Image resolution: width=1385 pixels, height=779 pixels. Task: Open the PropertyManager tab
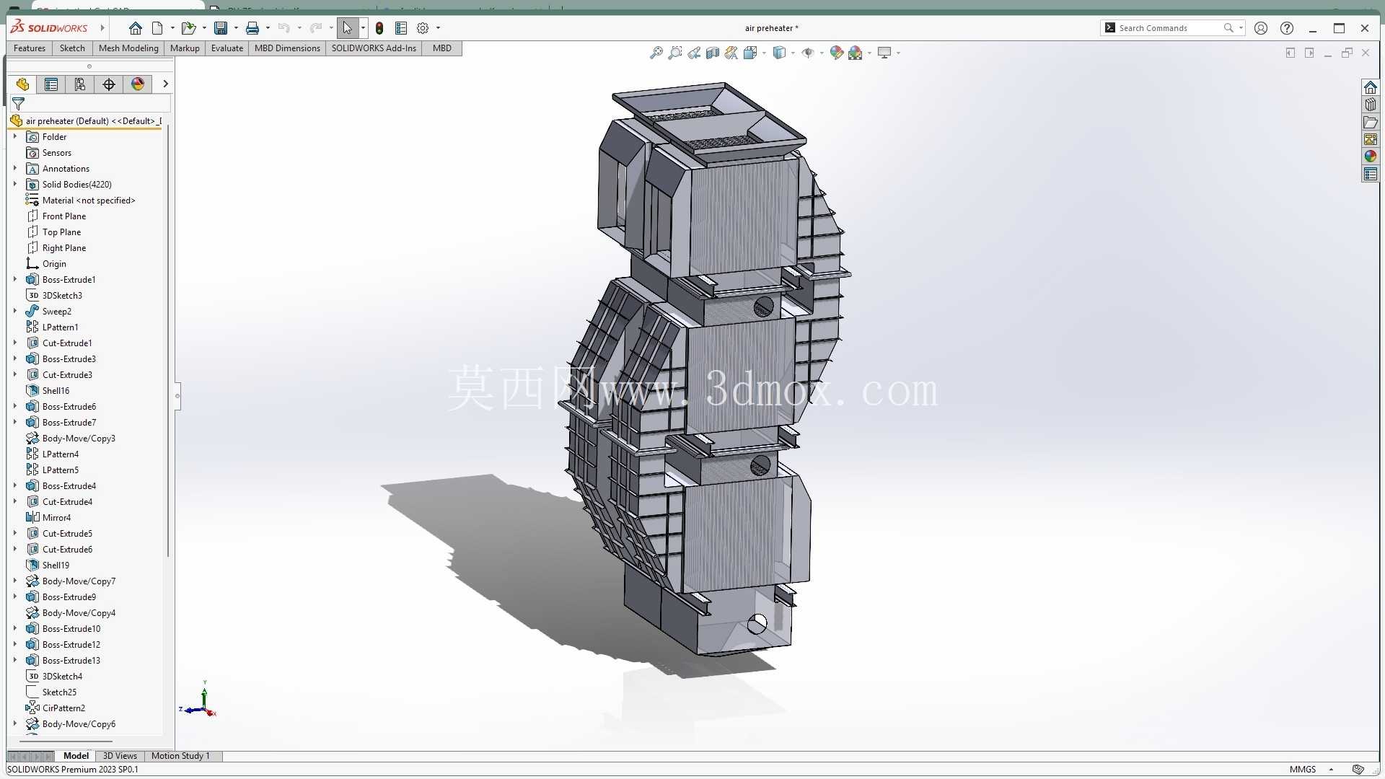pos(51,84)
